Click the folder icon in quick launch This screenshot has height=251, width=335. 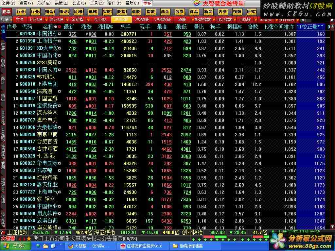click(x=45, y=246)
